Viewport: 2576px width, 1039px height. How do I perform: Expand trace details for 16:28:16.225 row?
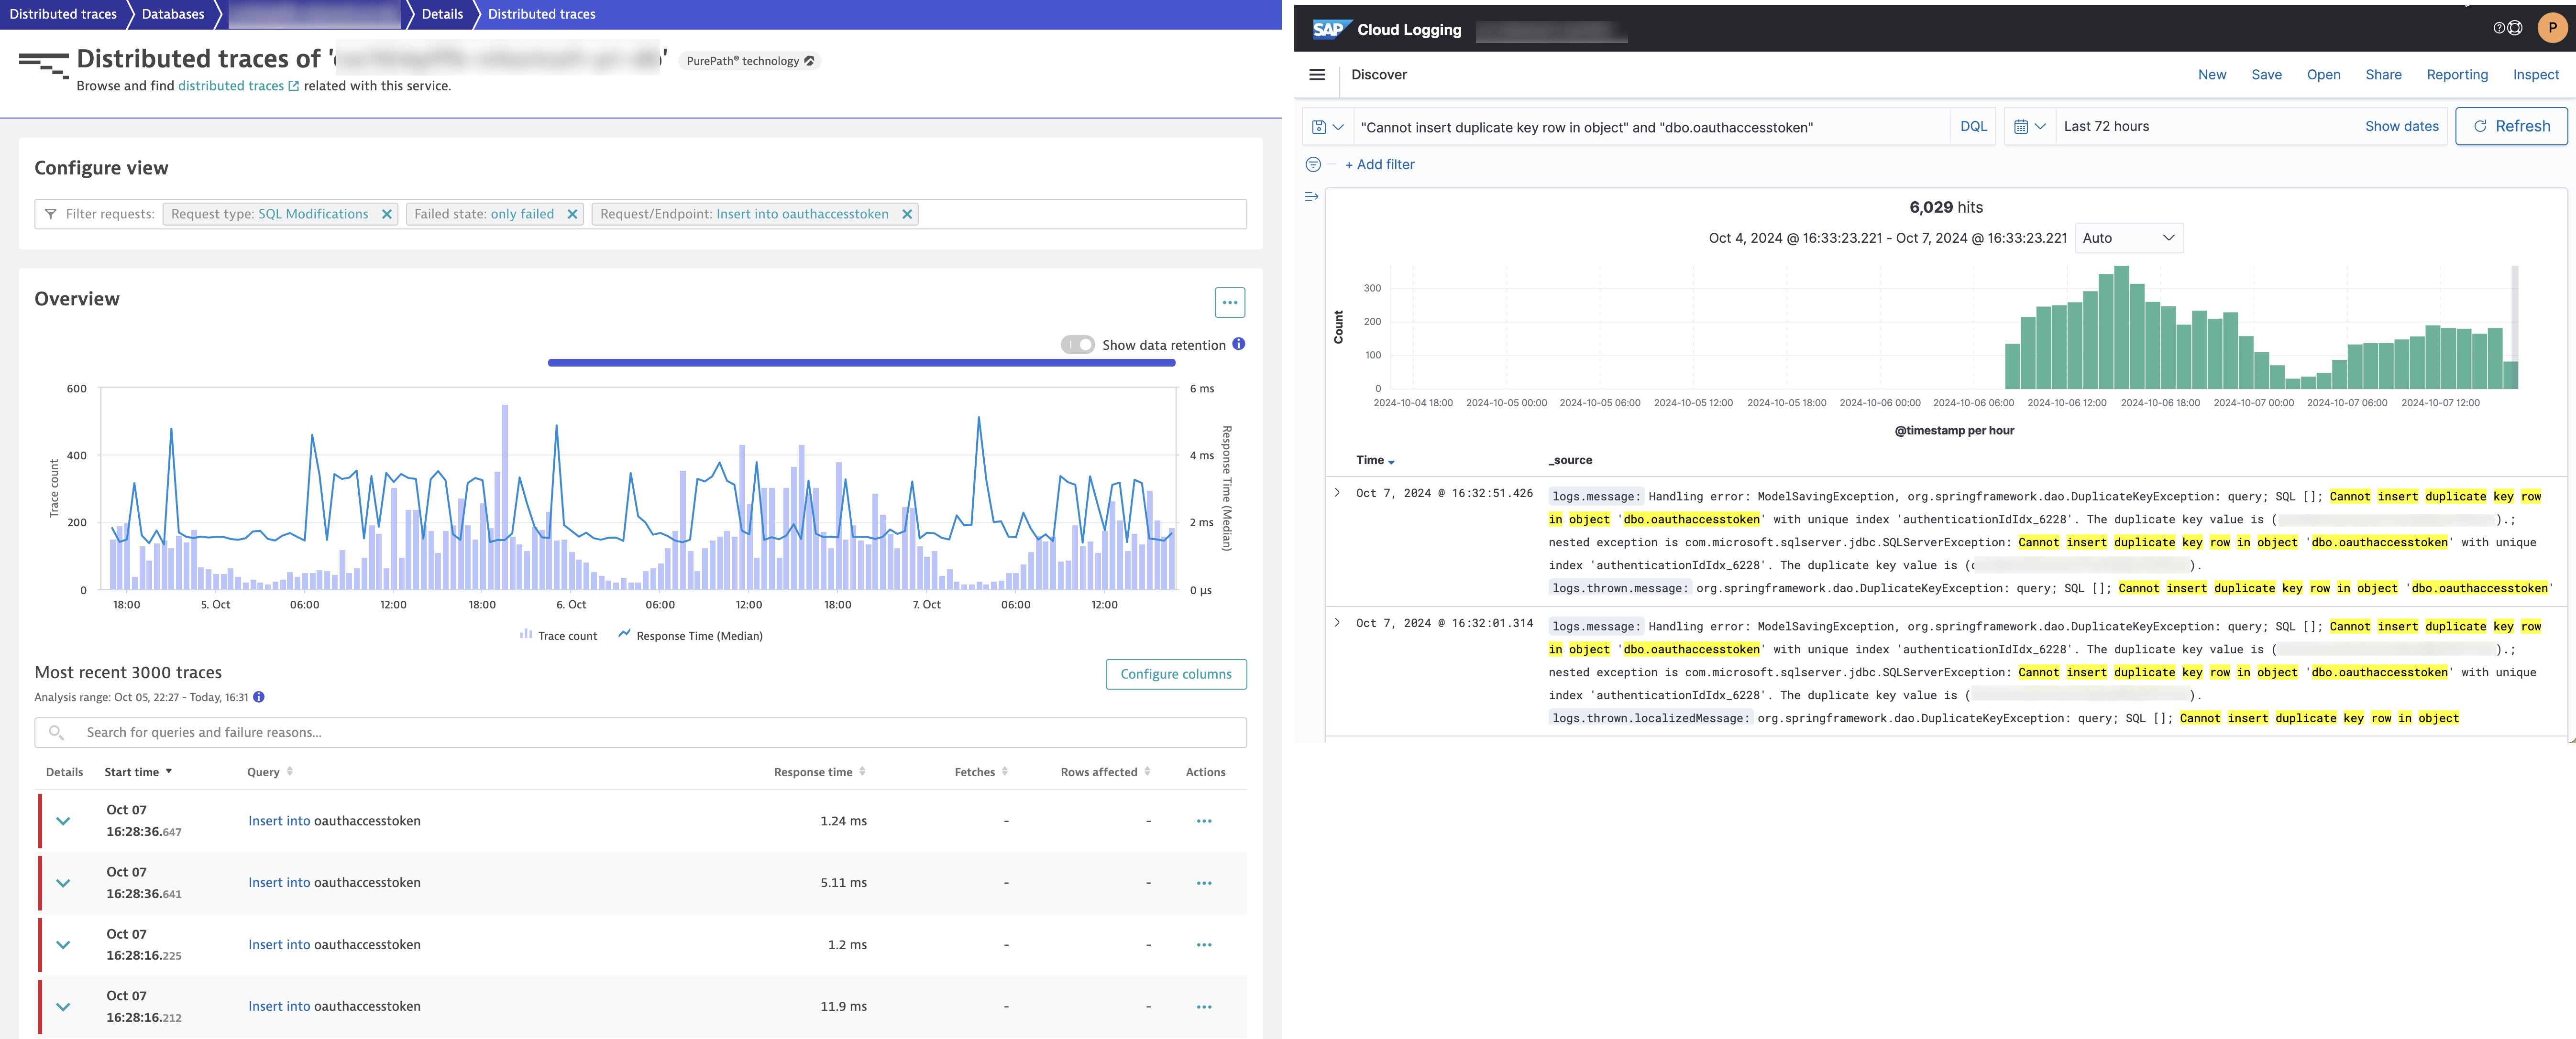[x=63, y=945]
